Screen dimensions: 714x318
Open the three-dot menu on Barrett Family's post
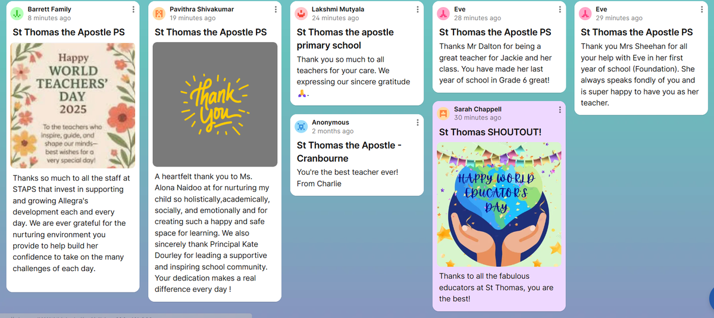point(132,10)
